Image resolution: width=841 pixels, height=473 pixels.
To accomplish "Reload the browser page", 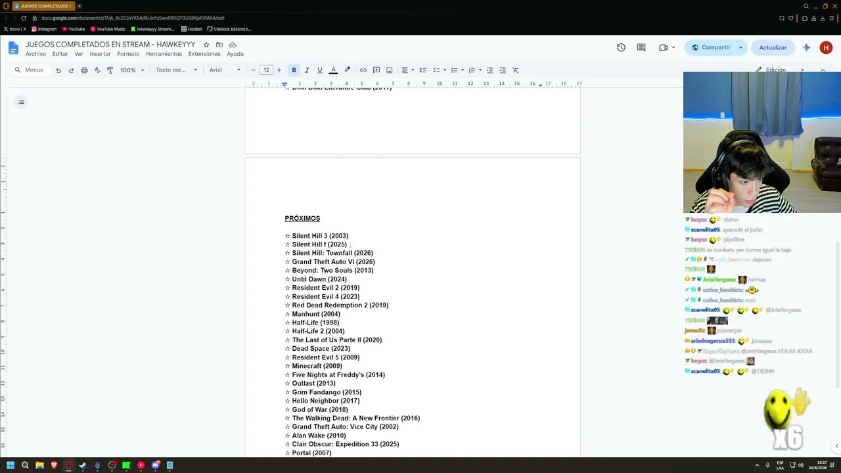I will point(24,18).
